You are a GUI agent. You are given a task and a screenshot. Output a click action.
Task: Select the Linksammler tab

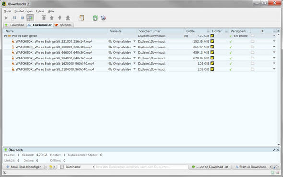[40, 25]
